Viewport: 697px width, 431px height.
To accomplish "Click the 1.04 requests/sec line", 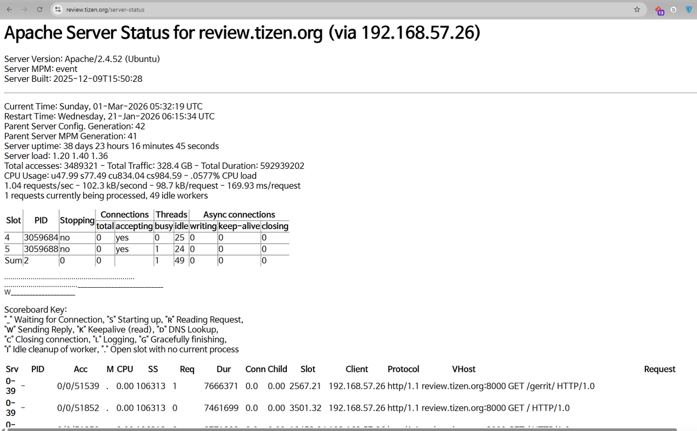I will click(x=152, y=186).
